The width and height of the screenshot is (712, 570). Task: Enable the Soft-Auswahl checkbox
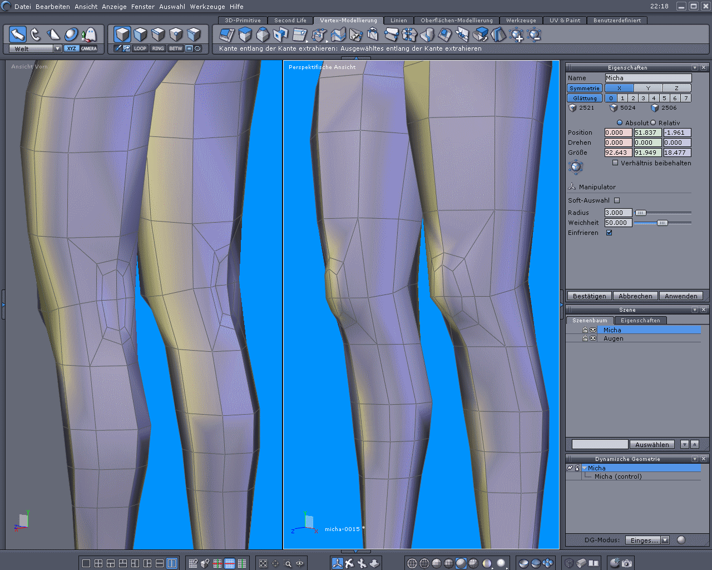[617, 200]
